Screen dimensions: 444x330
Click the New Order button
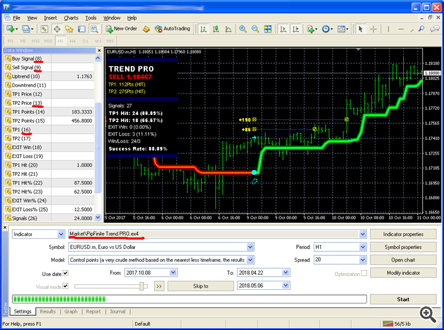121,28
